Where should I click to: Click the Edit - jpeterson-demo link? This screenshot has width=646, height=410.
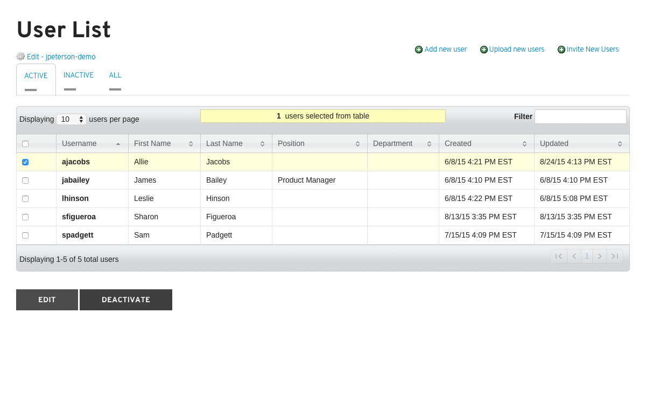[x=60, y=56]
